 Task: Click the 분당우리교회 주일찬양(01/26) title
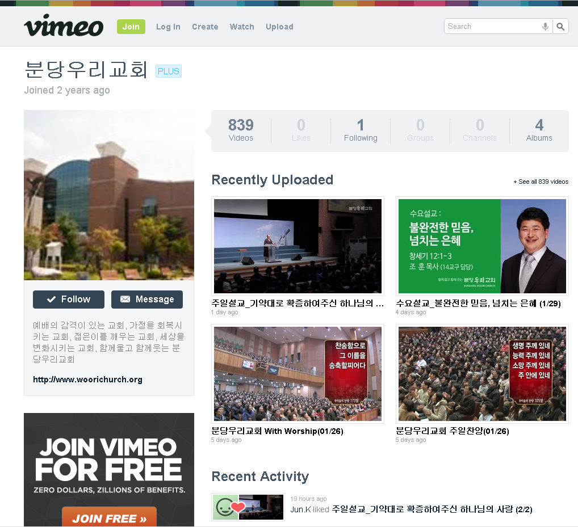(453, 431)
